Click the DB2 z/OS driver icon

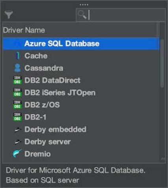[x=17, y=105]
